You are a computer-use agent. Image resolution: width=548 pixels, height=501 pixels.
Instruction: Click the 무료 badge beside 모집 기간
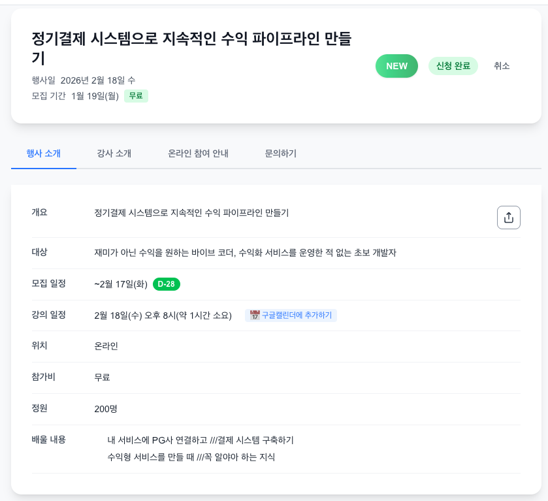pos(136,96)
